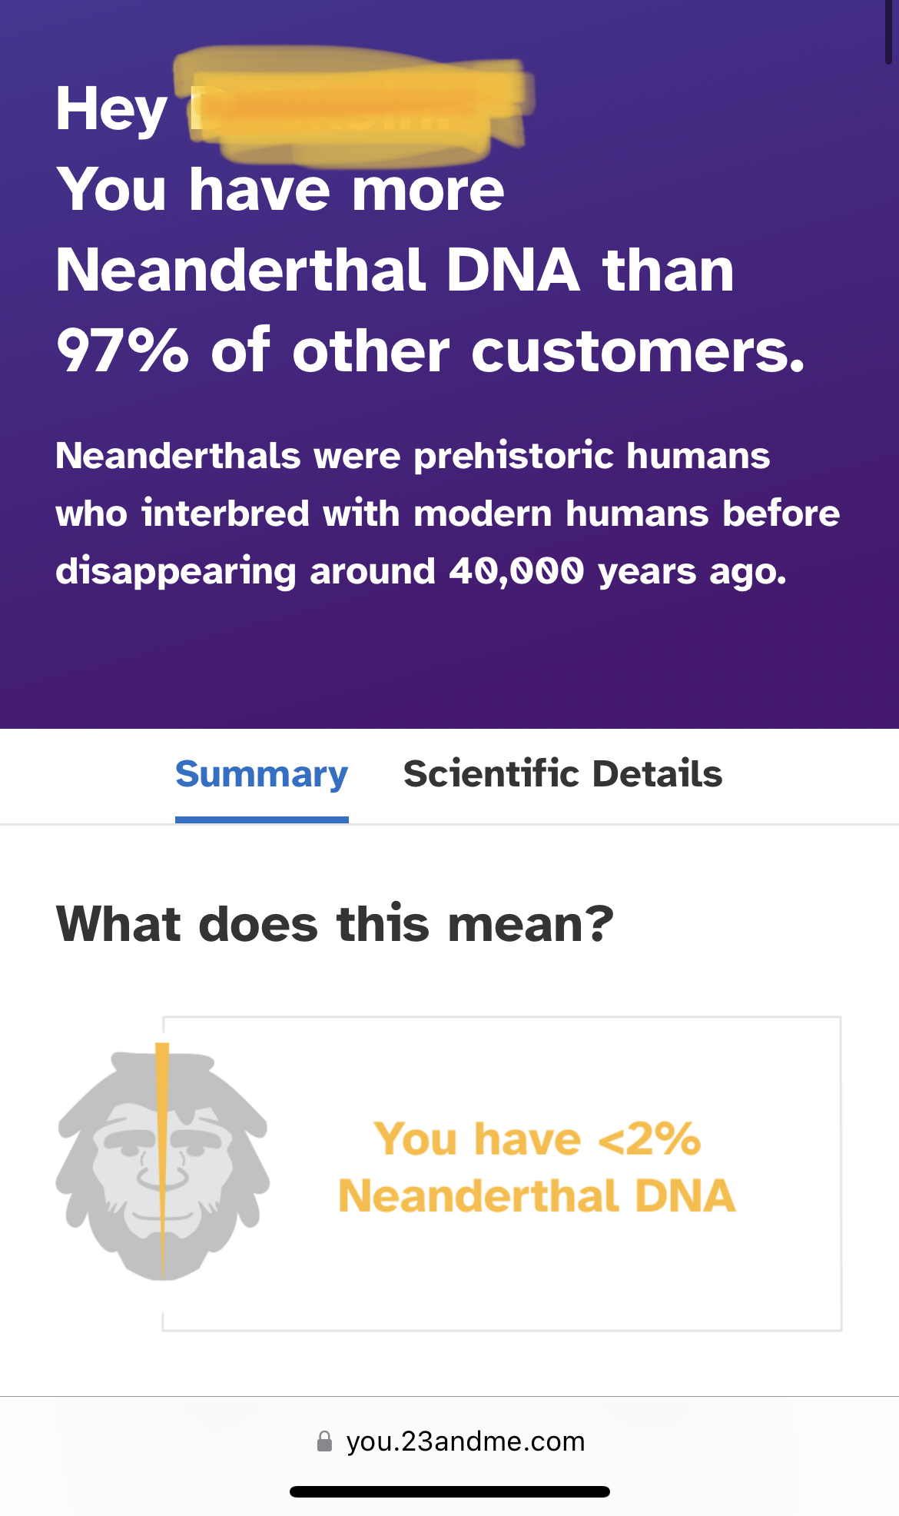Tap the Neanderthal face illustration
899x1516 pixels.
click(x=163, y=1162)
